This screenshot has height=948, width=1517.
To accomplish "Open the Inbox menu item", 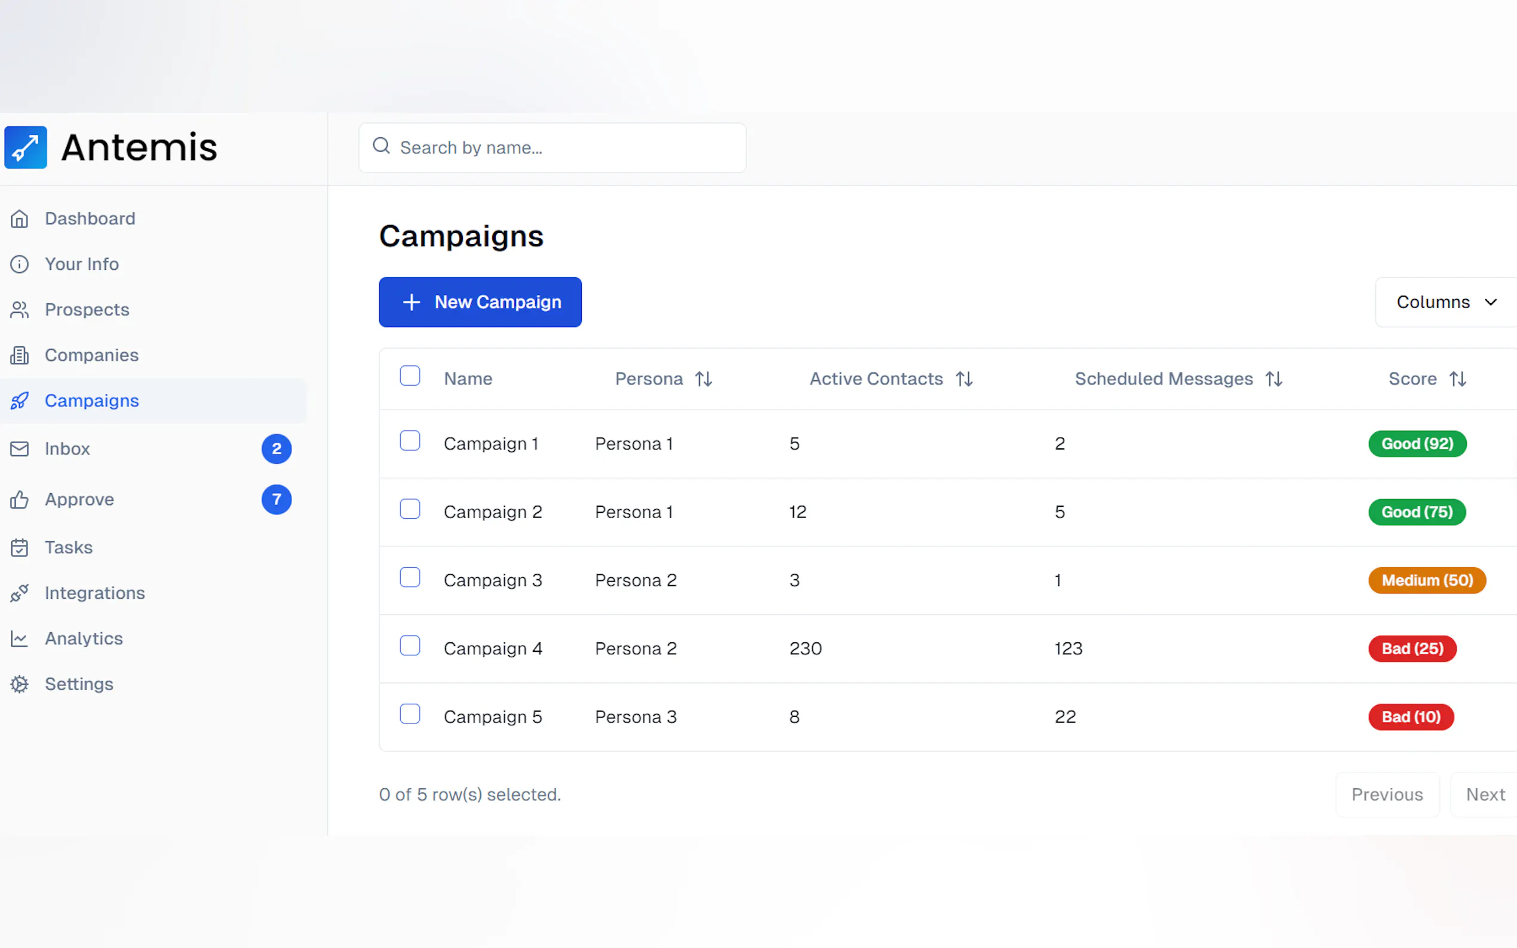I will tap(67, 449).
